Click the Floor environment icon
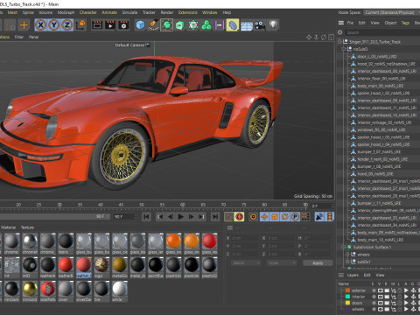Viewport: 420px width, 315px height. [247, 25]
